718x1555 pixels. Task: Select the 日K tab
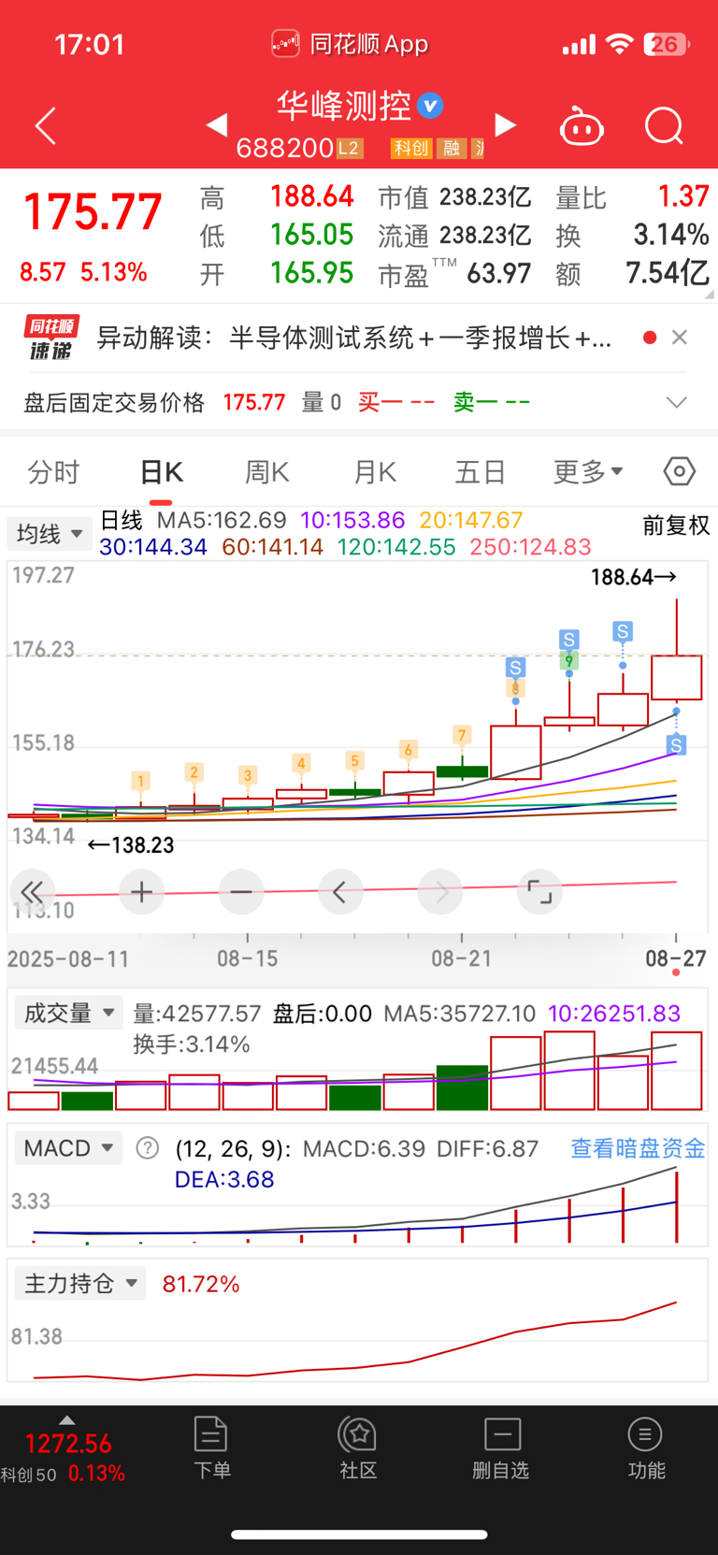(x=161, y=472)
